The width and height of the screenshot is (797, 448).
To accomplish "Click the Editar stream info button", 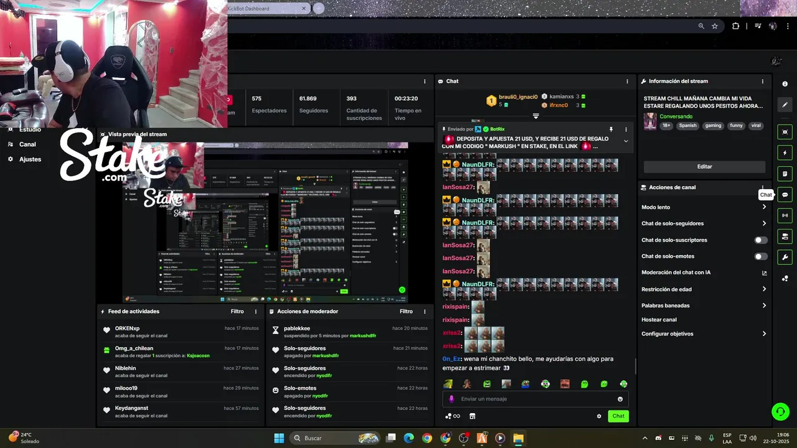I will pyautogui.click(x=704, y=167).
